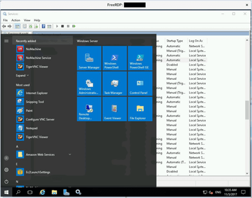
Task: Open the Help menu in Services
Action: point(37,20)
